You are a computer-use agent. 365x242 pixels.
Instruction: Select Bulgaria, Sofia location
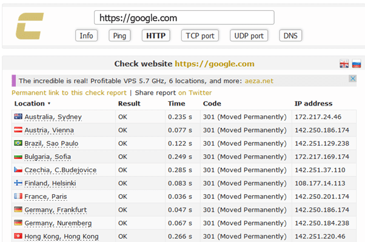tap(47, 156)
